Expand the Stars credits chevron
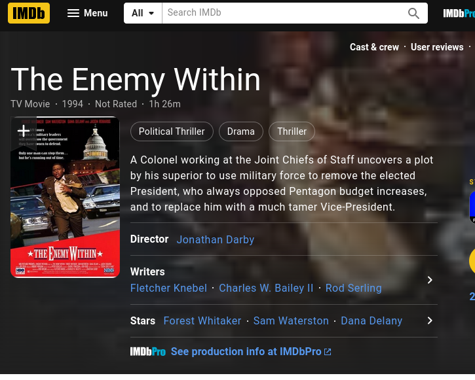 tap(430, 320)
